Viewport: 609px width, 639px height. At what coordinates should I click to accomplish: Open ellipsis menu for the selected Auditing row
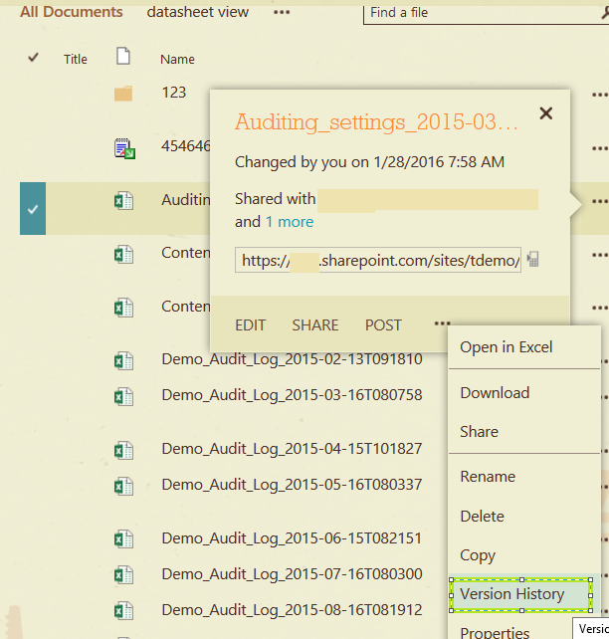tap(600, 201)
